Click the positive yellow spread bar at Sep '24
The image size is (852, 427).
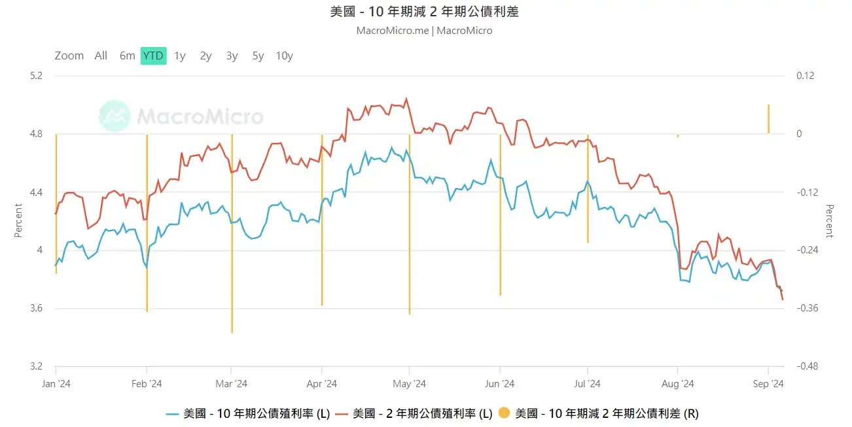click(768, 119)
